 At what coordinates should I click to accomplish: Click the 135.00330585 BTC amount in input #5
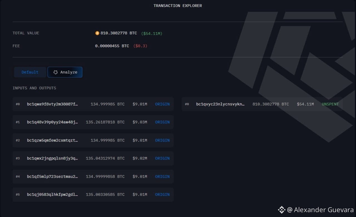pos(105,194)
